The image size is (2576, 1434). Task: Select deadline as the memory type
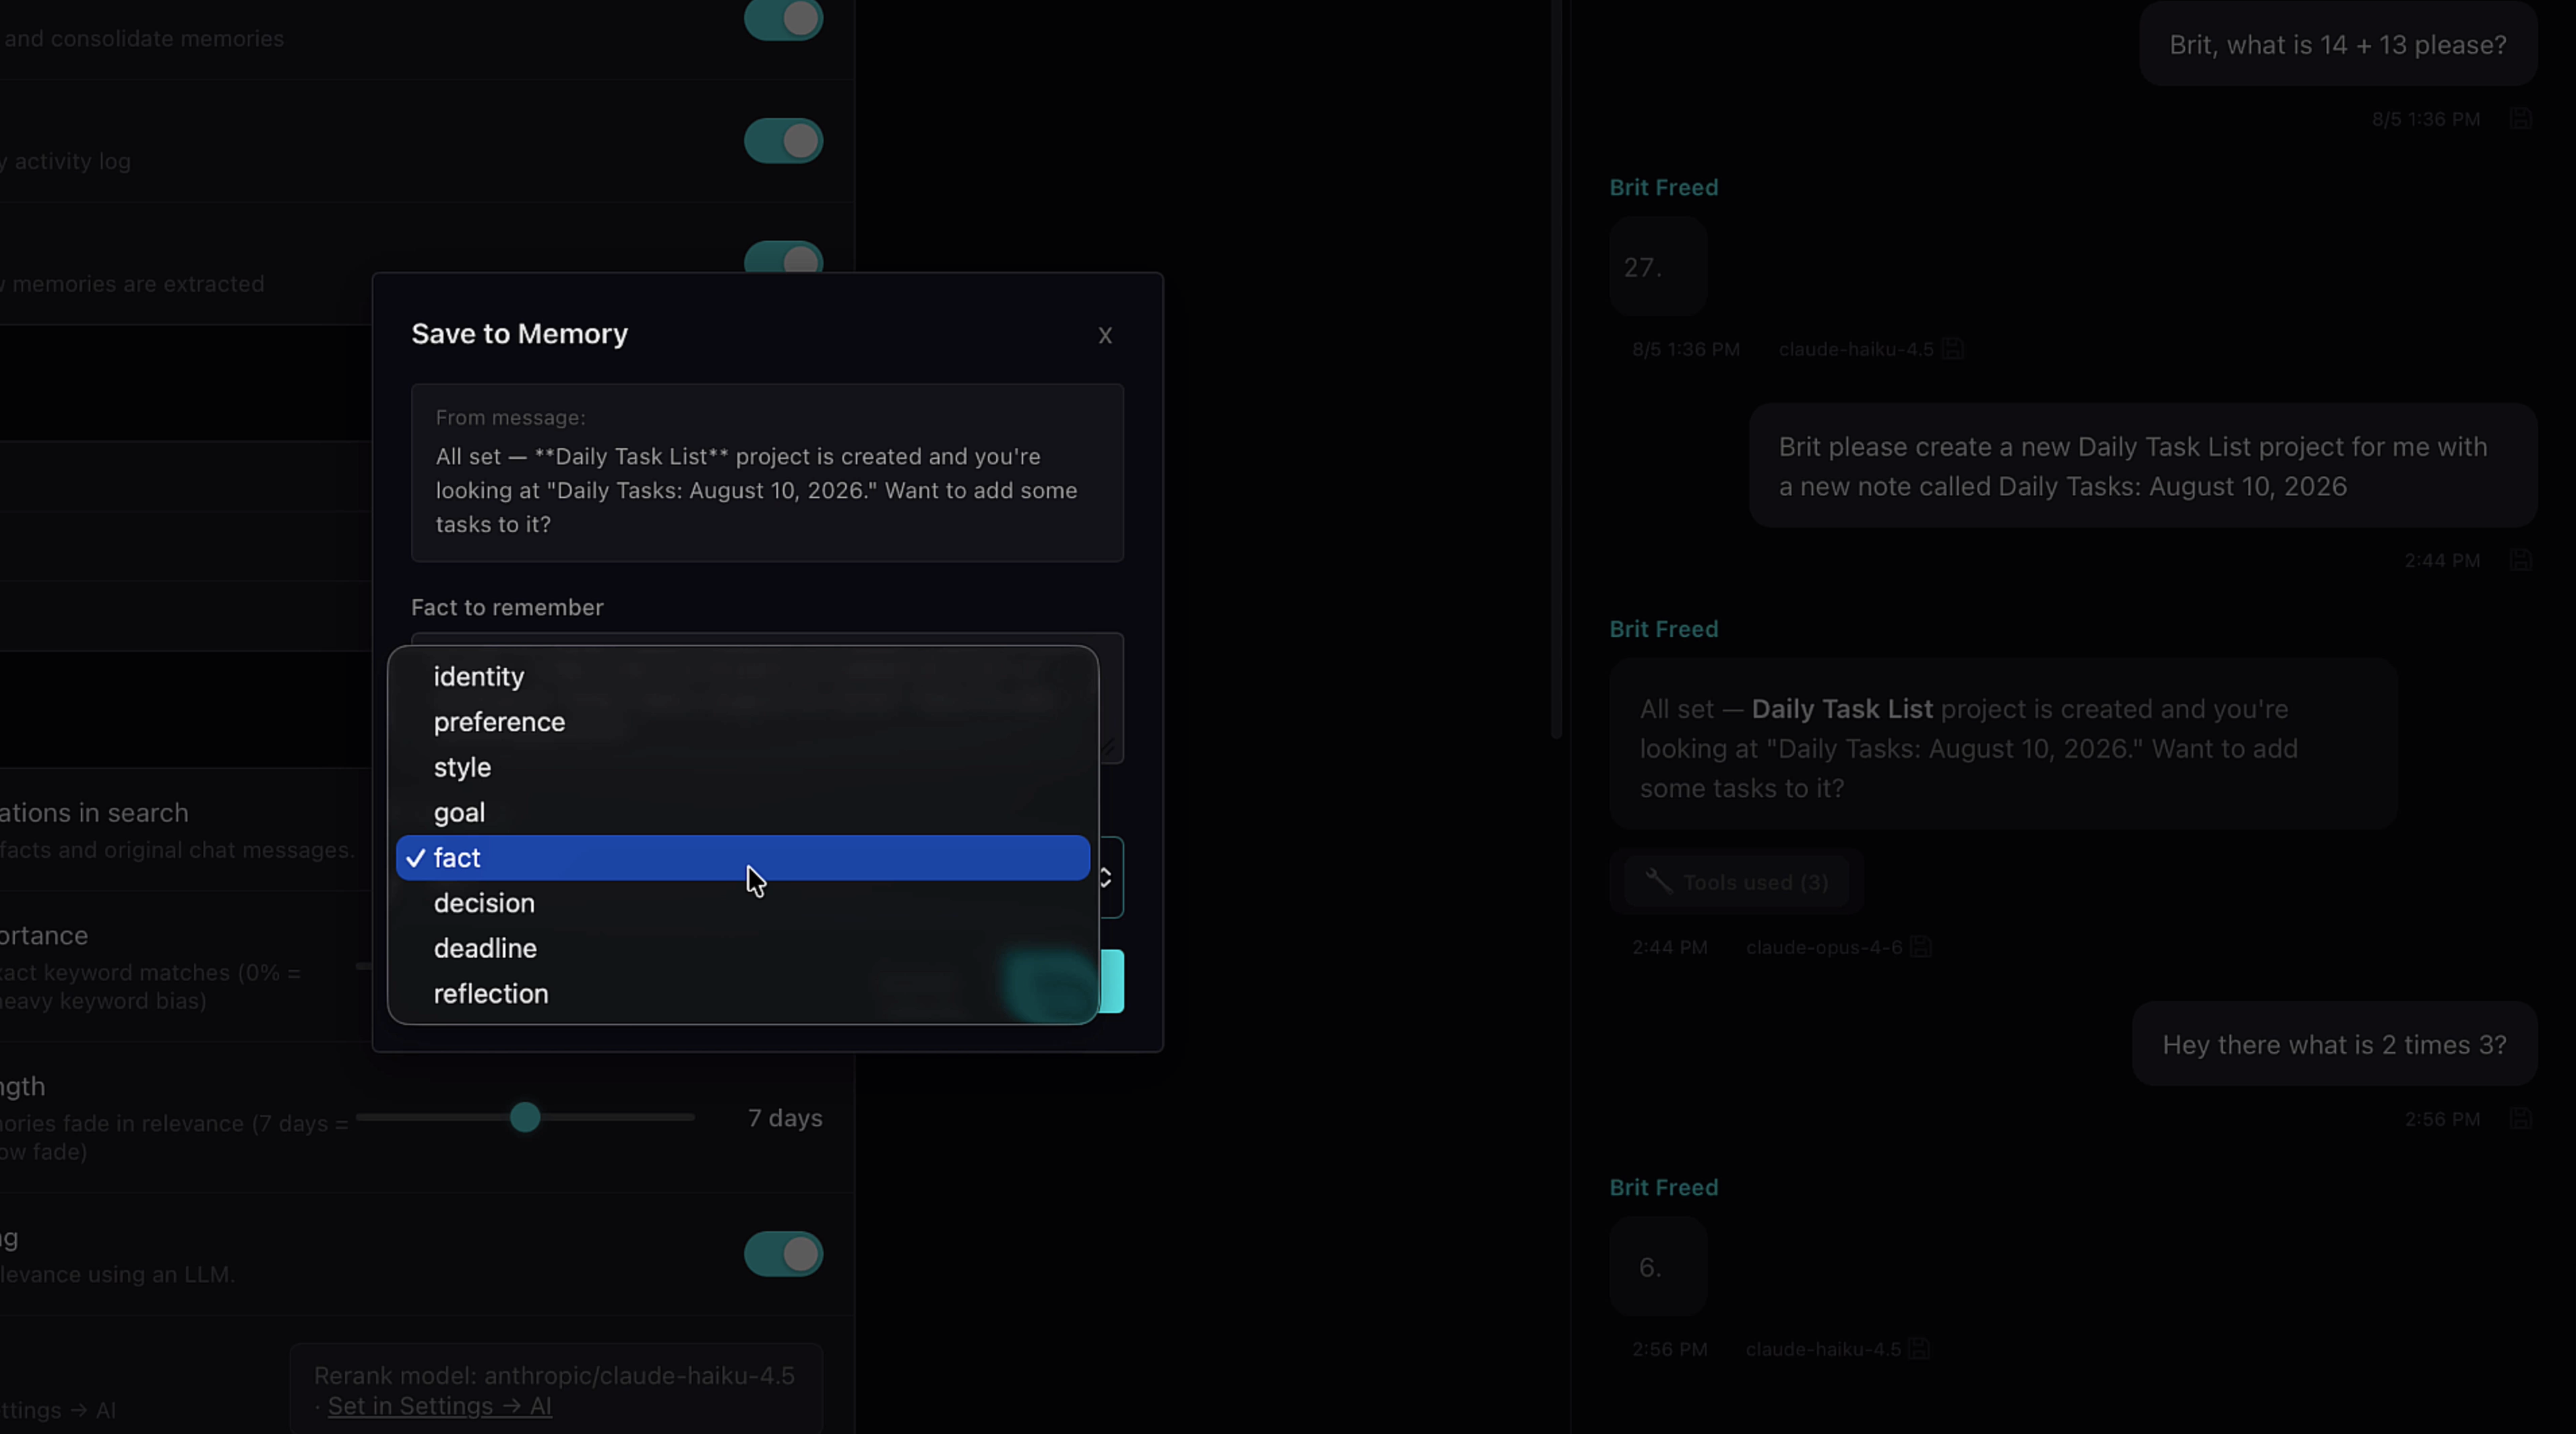pyautogui.click(x=742, y=948)
